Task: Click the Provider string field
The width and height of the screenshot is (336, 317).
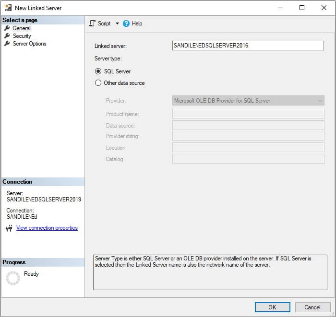Action: pyautogui.click(x=248, y=136)
